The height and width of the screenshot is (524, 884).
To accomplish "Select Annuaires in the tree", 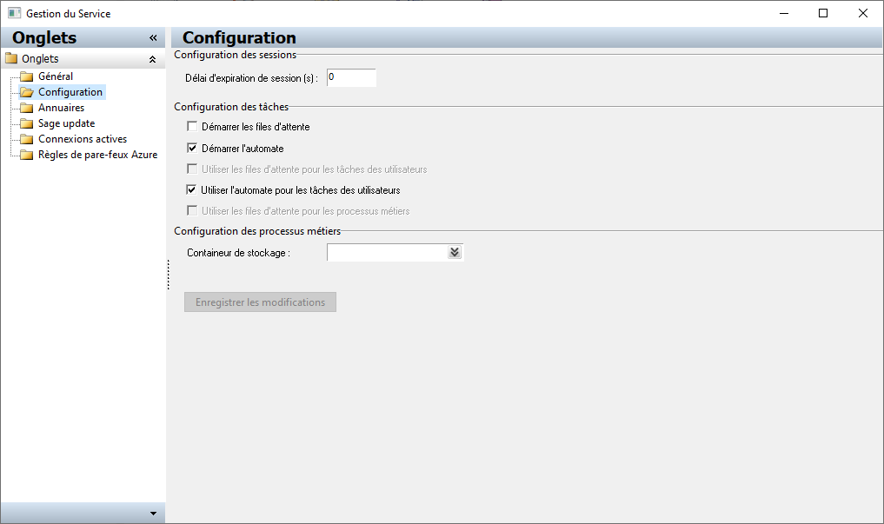I will click(62, 108).
